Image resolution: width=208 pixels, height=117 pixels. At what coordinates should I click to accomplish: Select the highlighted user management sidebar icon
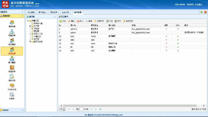[x=12, y=51]
